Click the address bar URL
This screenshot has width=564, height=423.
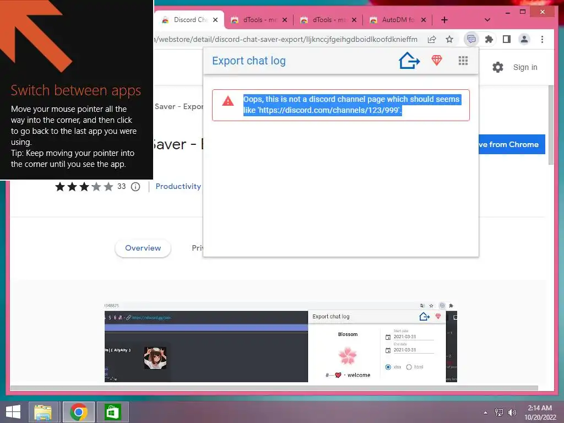pos(286,39)
